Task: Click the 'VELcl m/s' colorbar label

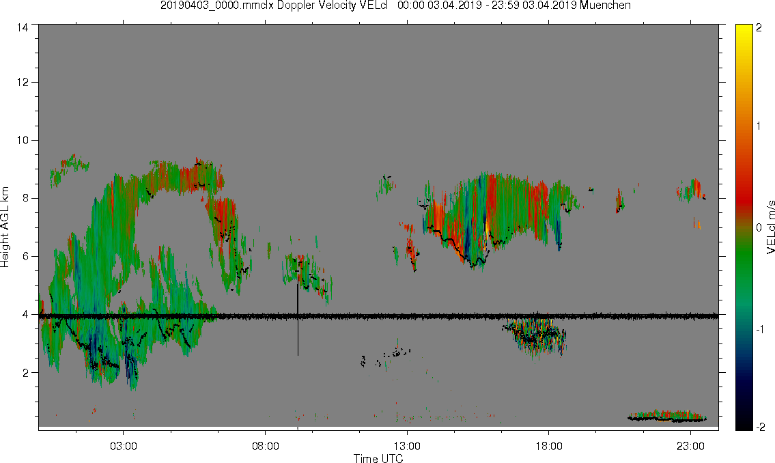Action: tap(770, 227)
